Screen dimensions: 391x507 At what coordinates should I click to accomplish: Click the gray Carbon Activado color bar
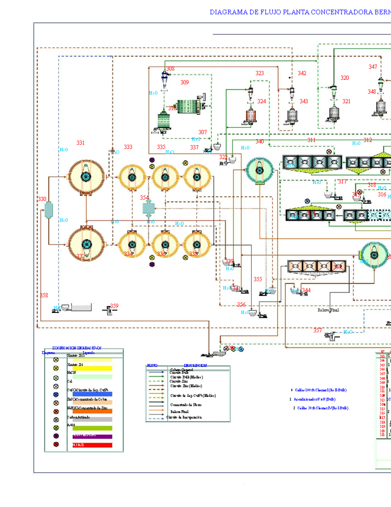92,419
